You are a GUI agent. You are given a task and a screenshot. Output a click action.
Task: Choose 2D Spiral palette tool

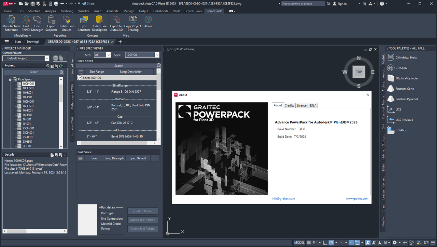pos(398,68)
